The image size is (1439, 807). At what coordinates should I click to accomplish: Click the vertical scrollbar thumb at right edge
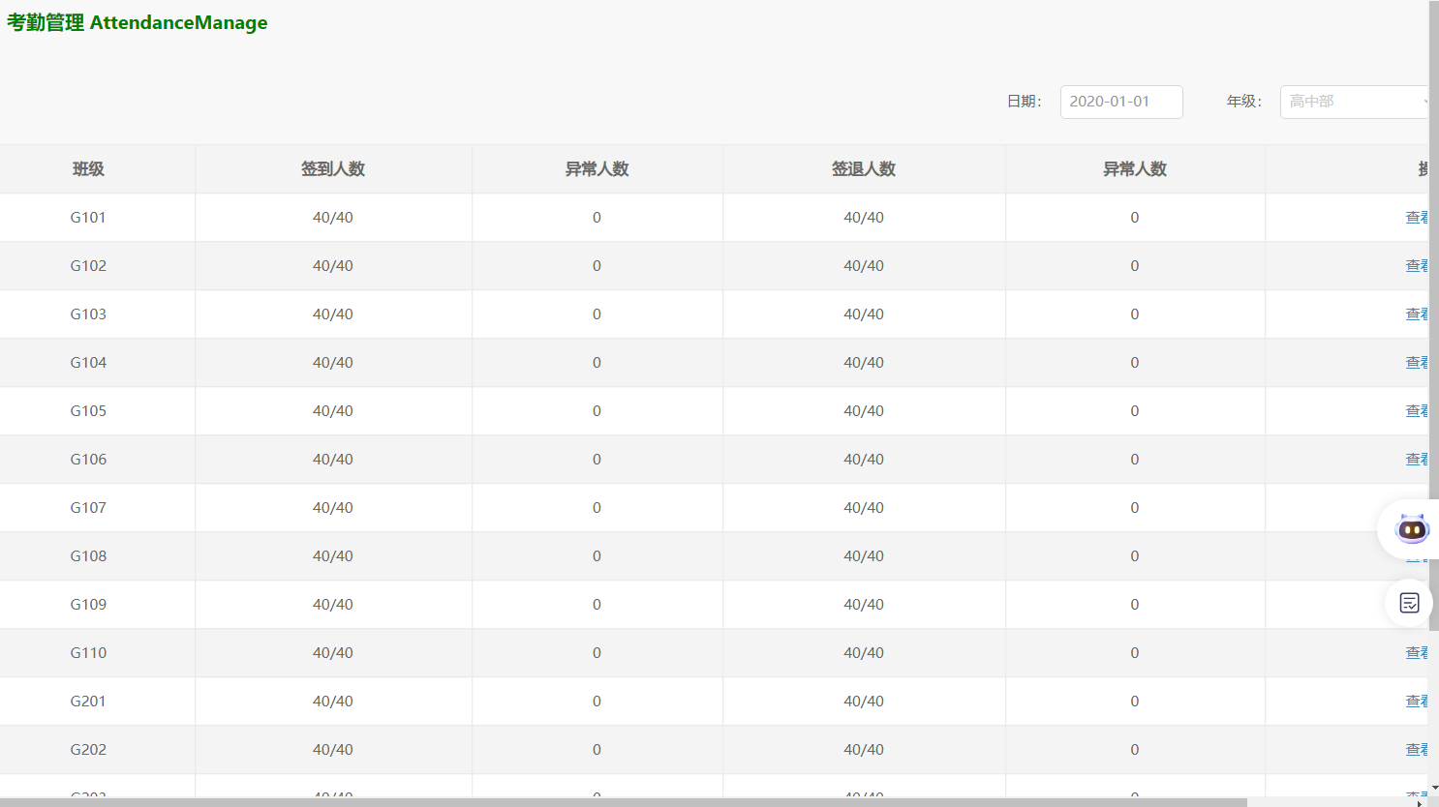click(1434, 315)
